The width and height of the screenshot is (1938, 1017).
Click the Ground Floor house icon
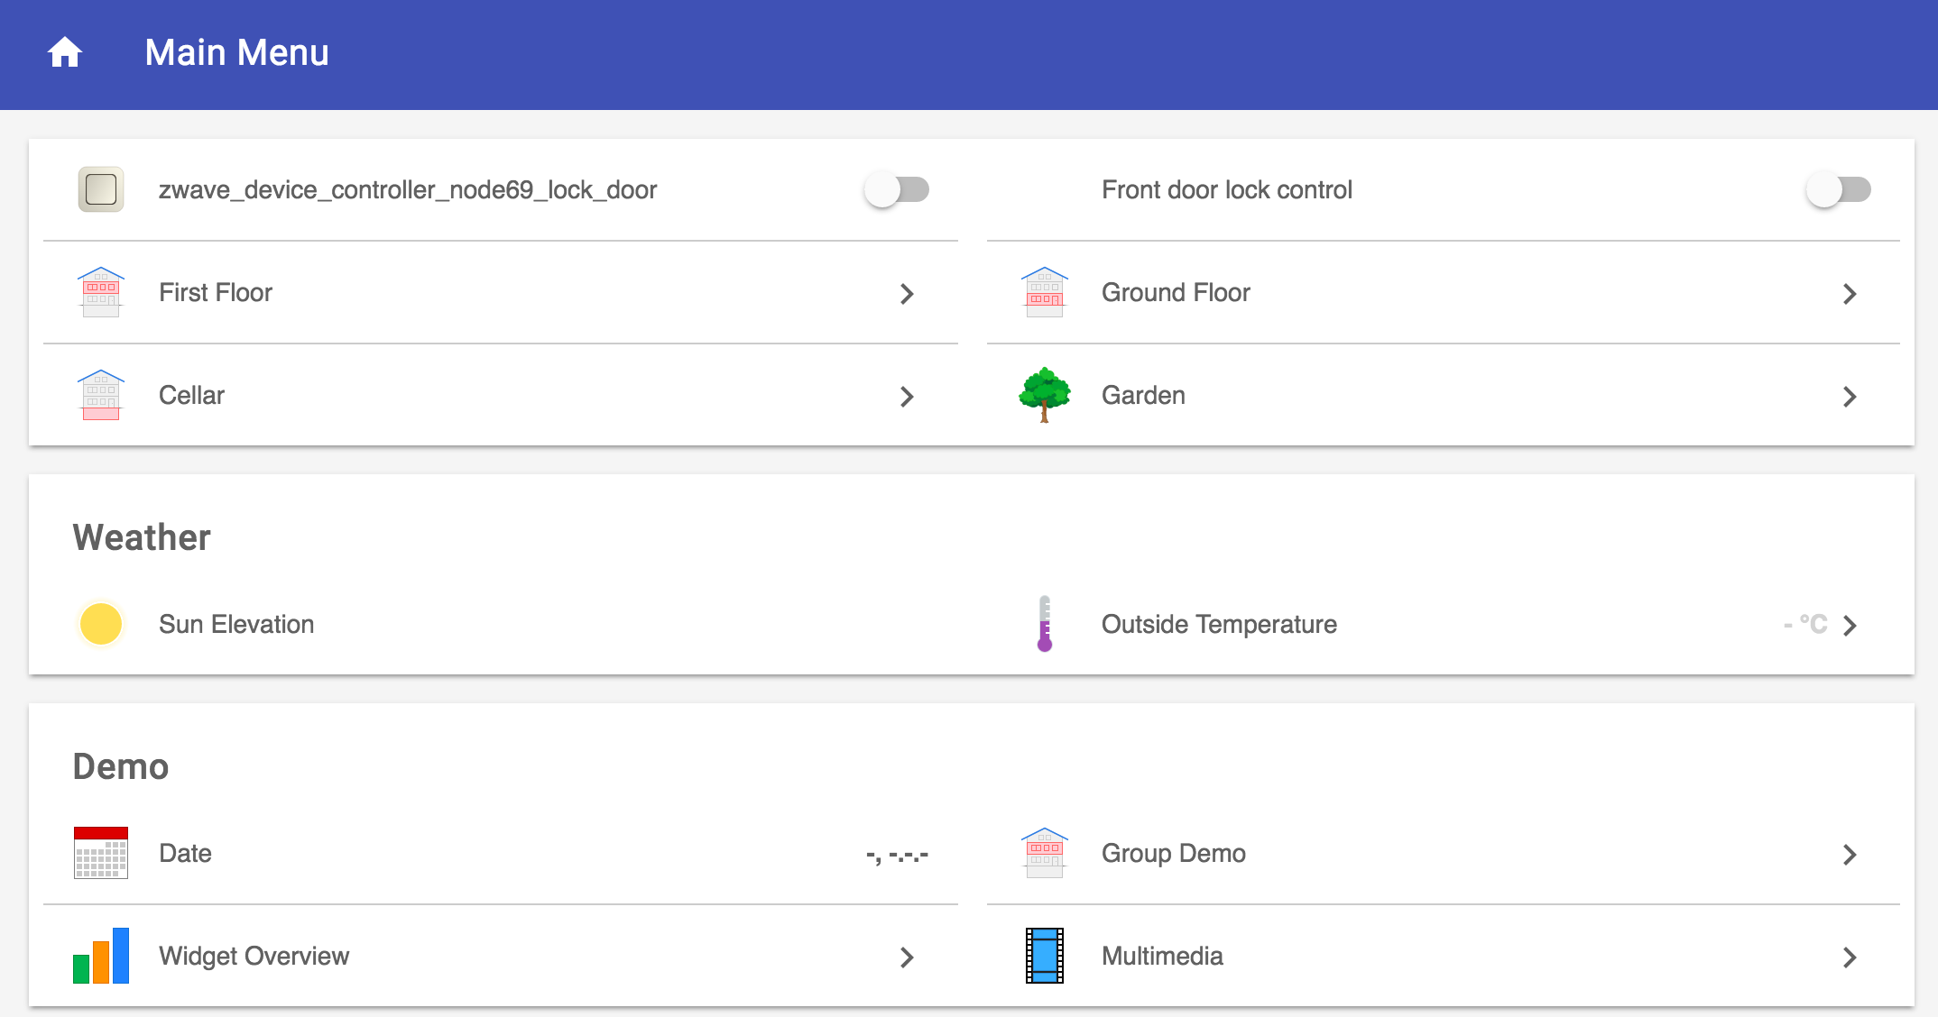click(1044, 292)
